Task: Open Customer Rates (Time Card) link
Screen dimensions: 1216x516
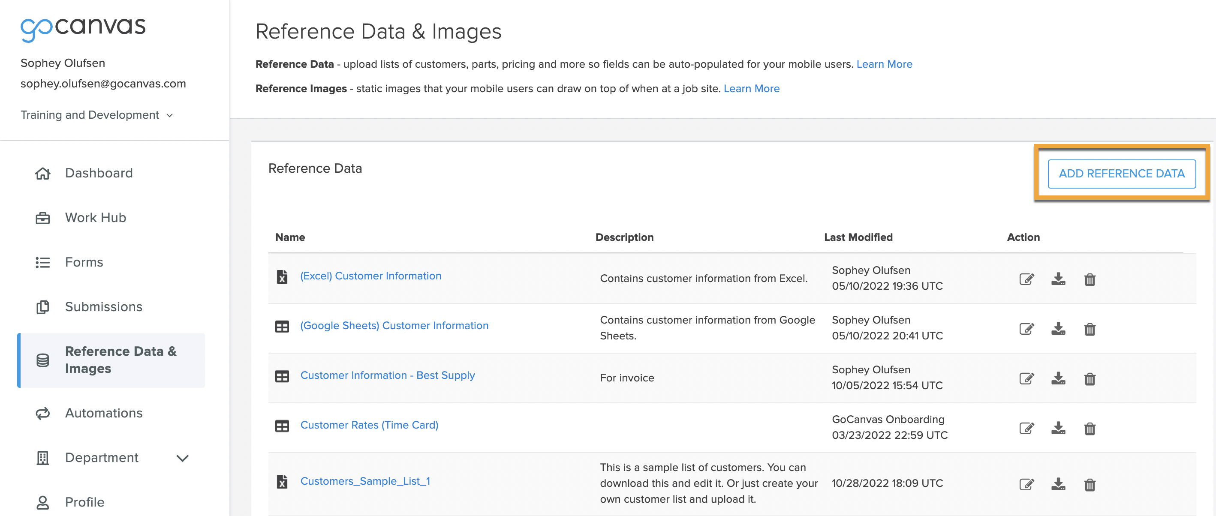Action: pyautogui.click(x=369, y=425)
